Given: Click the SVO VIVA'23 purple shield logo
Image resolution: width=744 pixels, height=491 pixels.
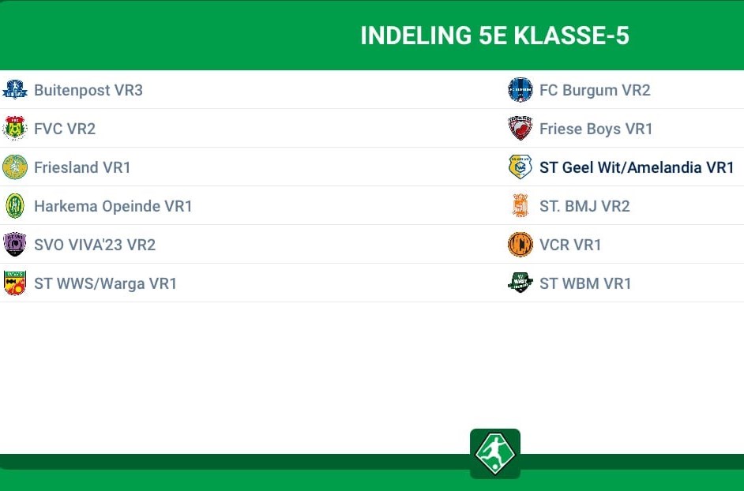Looking at the screenshot, I should coord(15,244).
